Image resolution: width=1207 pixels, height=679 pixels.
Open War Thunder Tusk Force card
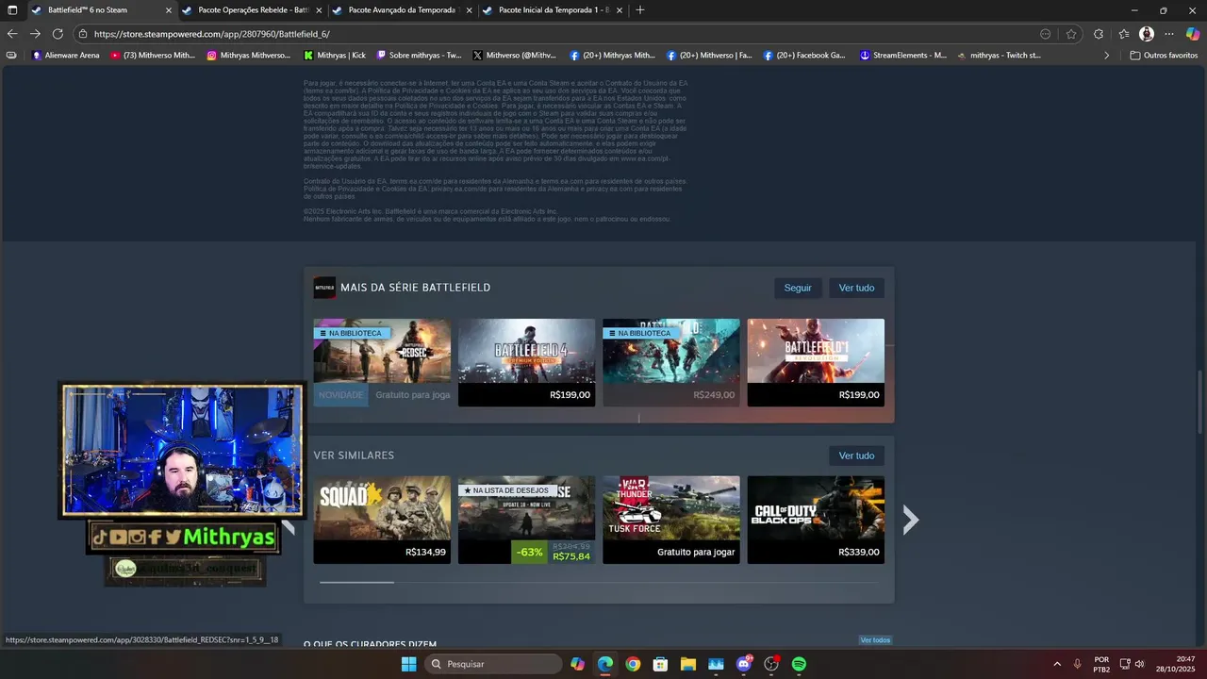click(671, 520)
